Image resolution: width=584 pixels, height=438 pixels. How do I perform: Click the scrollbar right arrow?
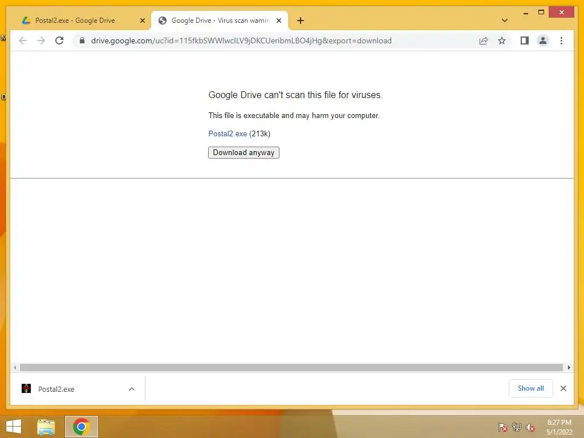(569, 368)
